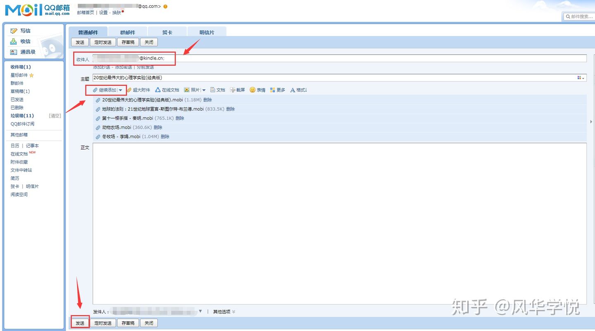Open 其他邮箱 in the sidebar
595x331 pixels.
click(19, 135)
